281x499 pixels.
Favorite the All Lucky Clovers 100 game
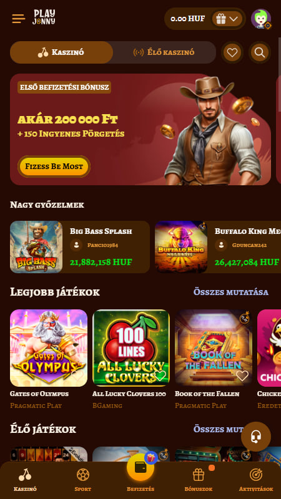click(x=160, y=375)
